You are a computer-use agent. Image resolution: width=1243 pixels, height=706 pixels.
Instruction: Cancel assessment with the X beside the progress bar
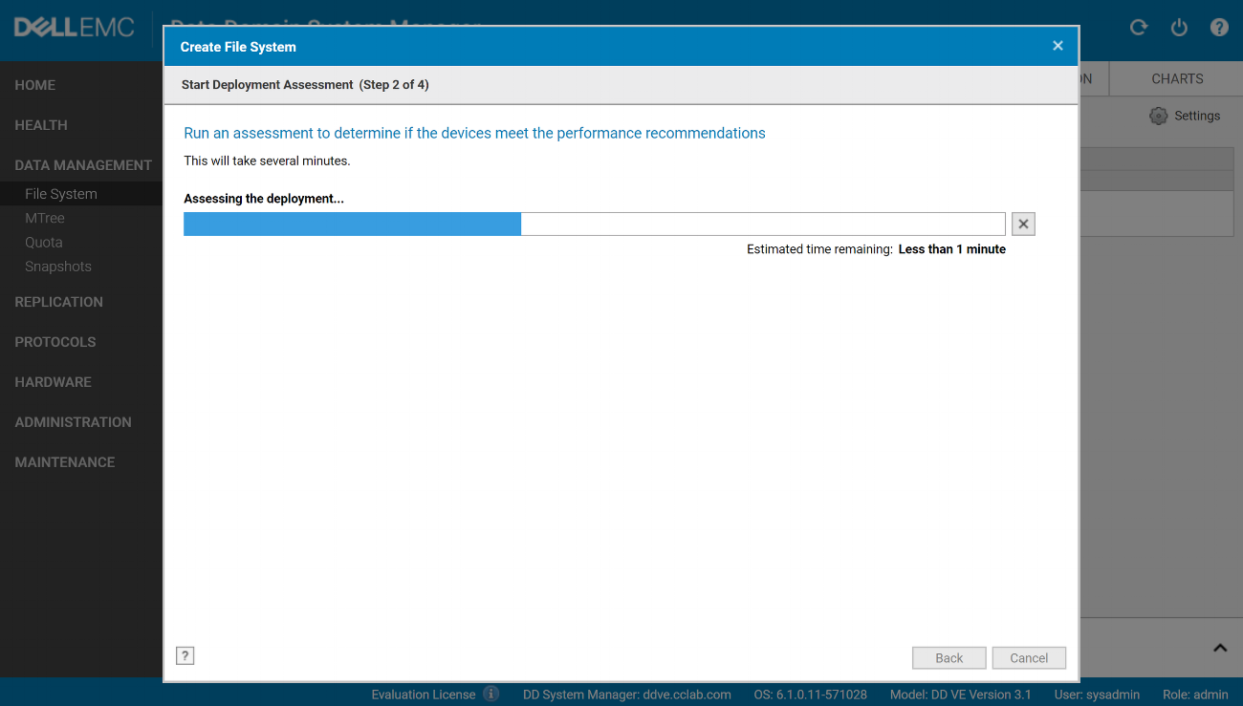pos(1023,224)
